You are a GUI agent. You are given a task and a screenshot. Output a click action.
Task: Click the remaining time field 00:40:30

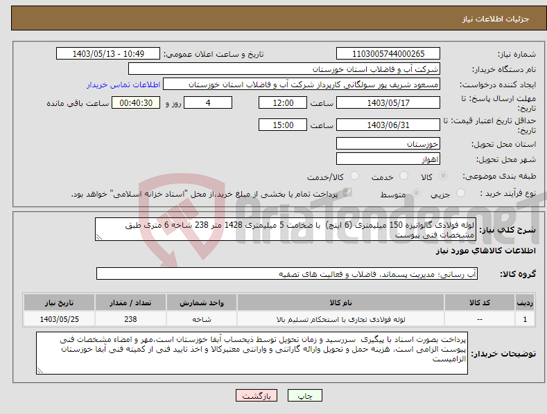click(x=136, y=102)
